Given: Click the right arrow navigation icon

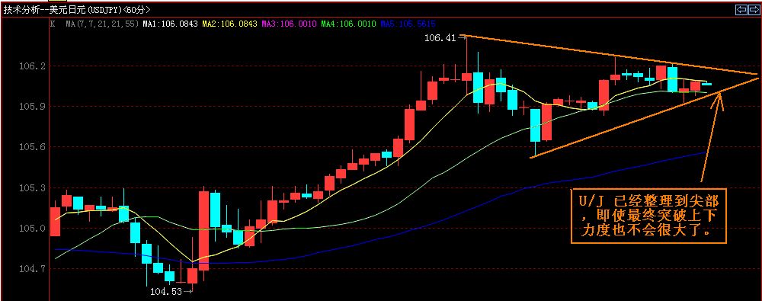Looking at the screenshot, I should (754, 9).
